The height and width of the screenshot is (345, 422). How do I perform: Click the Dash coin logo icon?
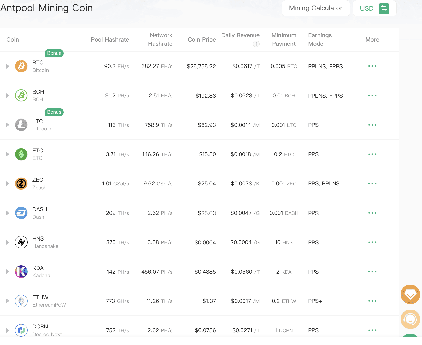(x=21, y=213)
